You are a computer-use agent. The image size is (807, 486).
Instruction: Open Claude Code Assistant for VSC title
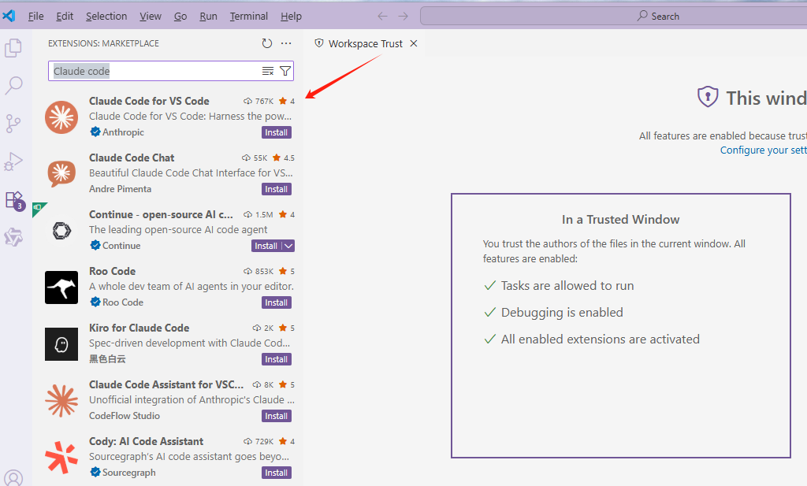coord(166,384)
